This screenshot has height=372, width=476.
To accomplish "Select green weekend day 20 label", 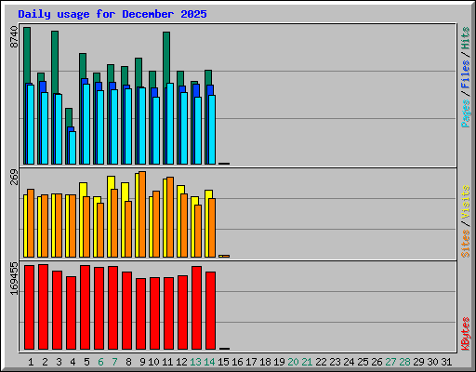I will [293, 362].
